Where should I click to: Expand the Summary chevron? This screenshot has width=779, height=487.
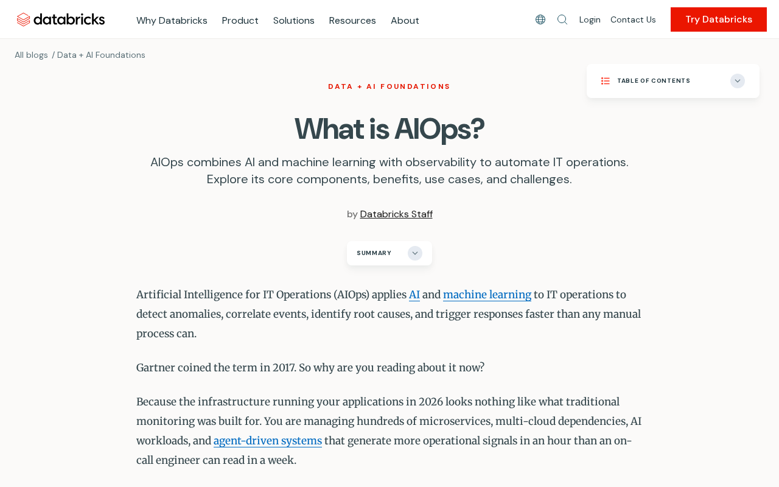(415, 253)
